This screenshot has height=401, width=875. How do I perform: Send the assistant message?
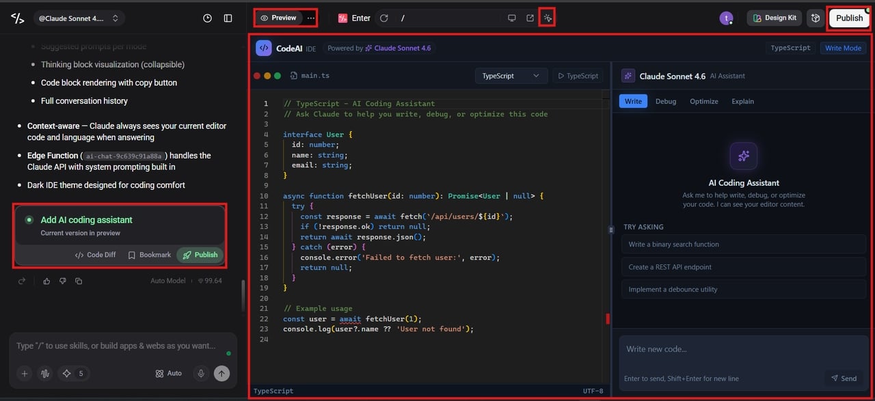844,378
